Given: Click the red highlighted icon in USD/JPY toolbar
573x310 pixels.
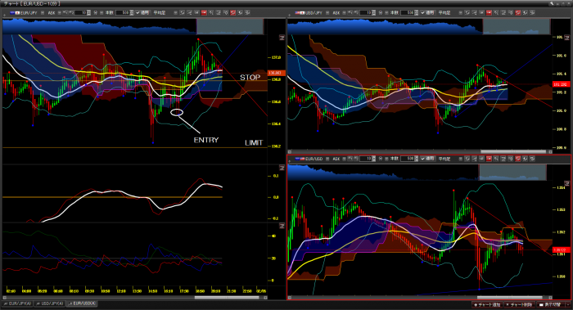Looking at the screenshot, I should pos(489,12).
